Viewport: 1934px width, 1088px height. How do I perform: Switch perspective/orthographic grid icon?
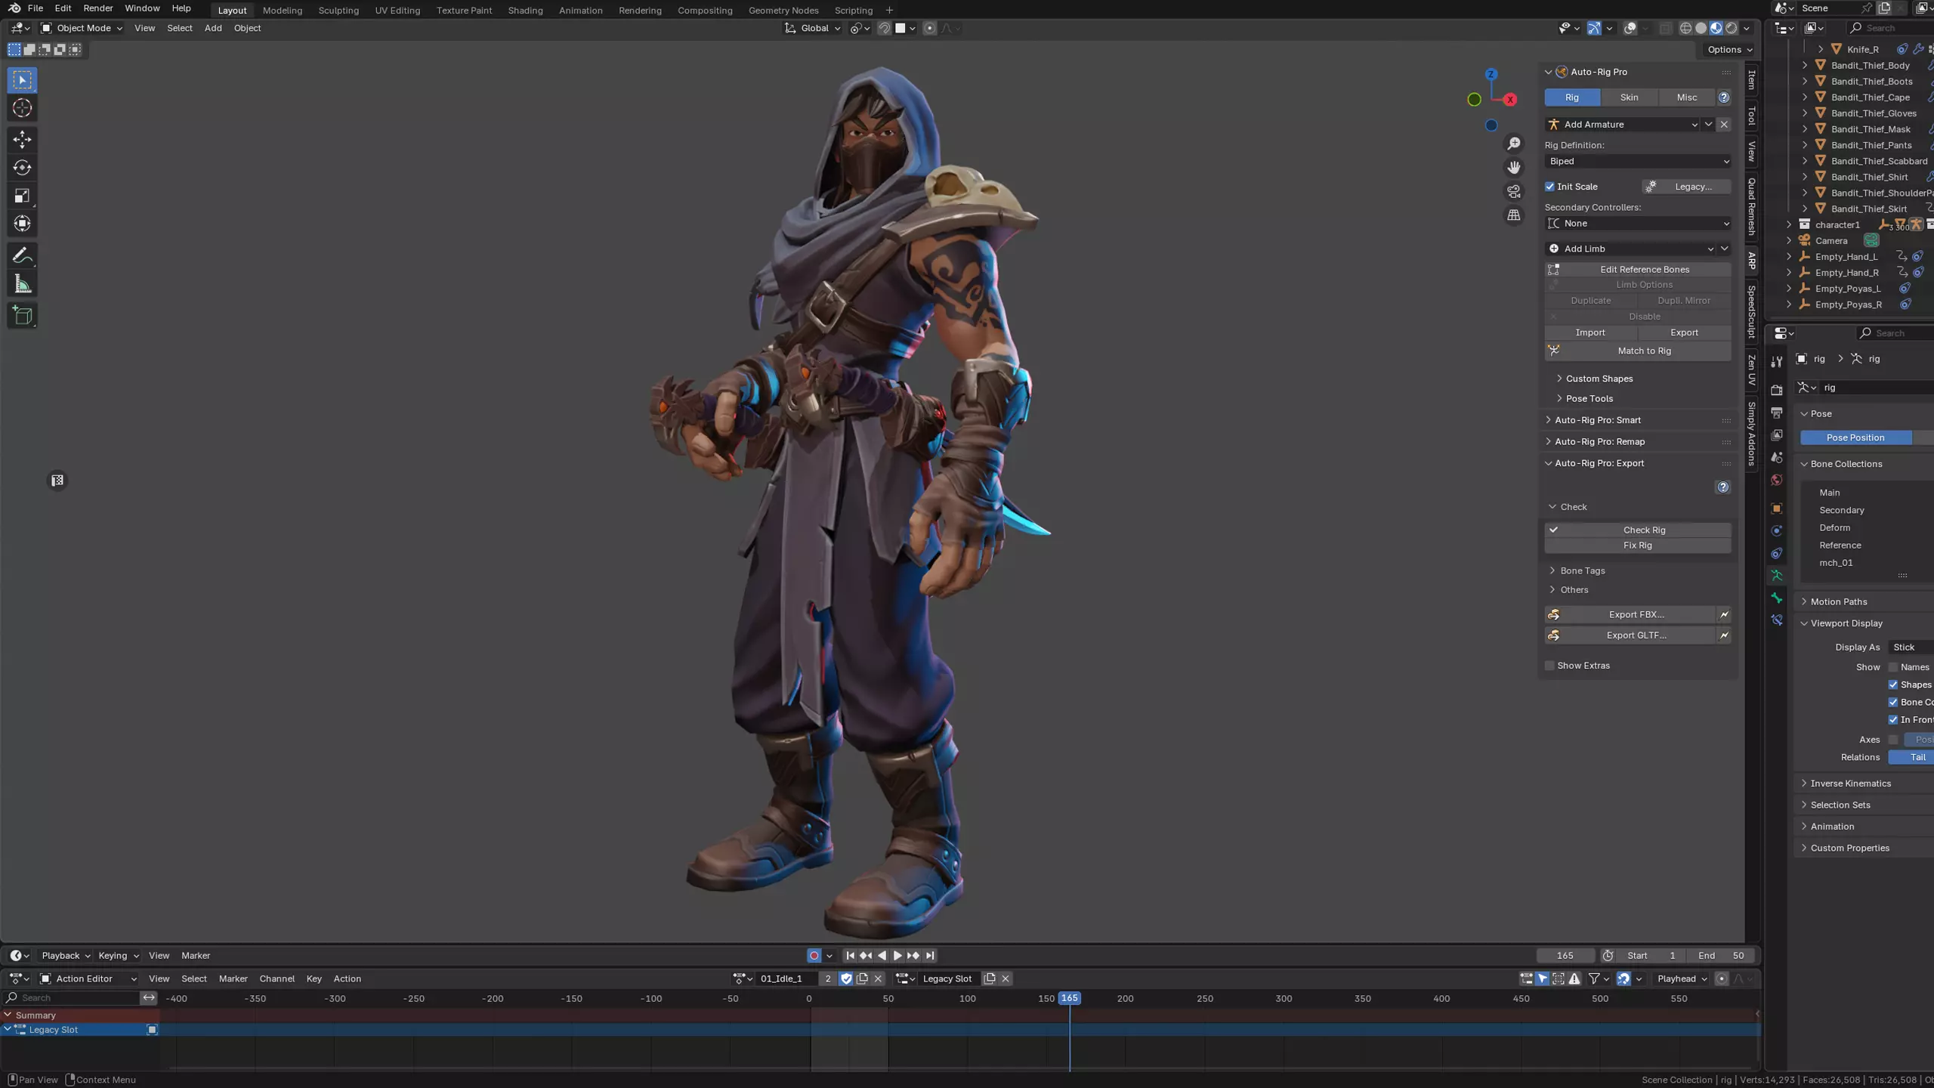(x=1514, y=215)
